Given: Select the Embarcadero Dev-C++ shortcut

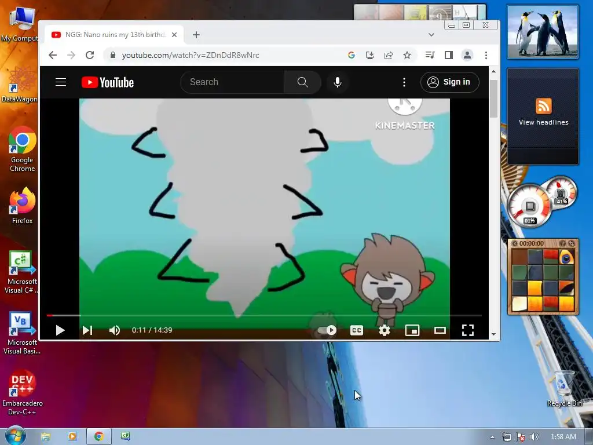Looking at the screenshot, I should point(23,393).
